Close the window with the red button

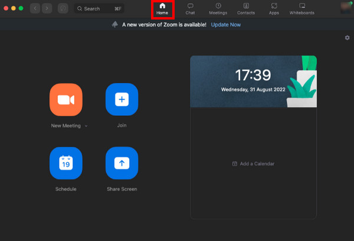coord(6,8)
